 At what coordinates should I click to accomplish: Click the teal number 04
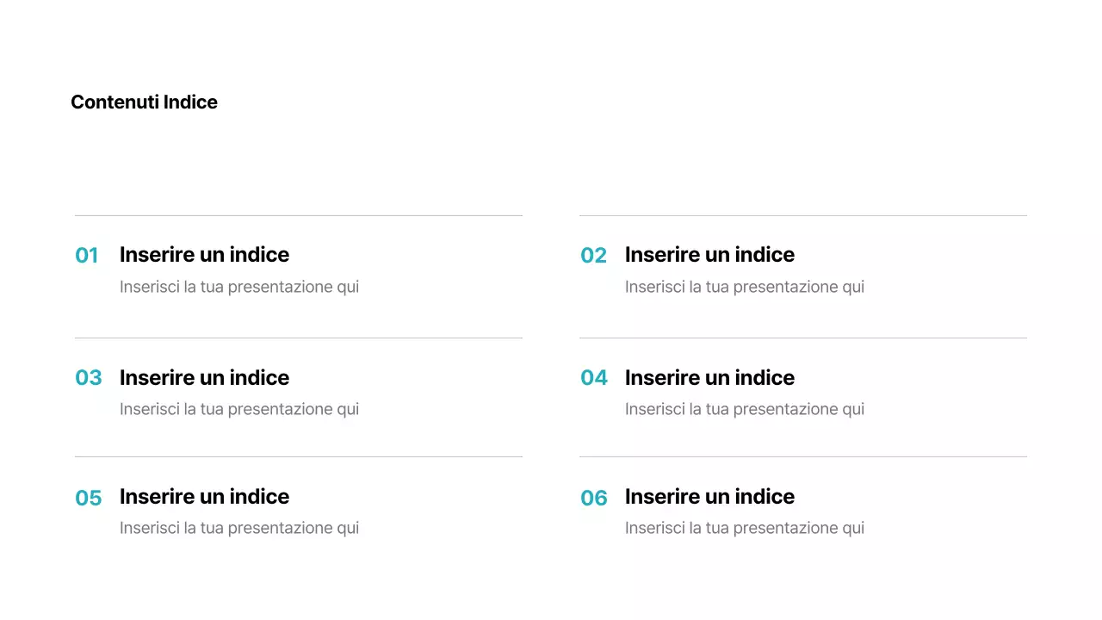(594, 378)
